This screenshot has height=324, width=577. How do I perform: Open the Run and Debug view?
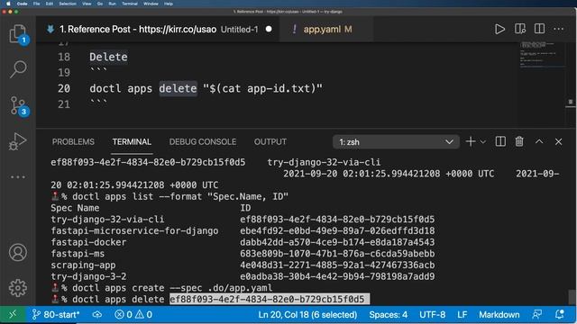coord(18,141)
